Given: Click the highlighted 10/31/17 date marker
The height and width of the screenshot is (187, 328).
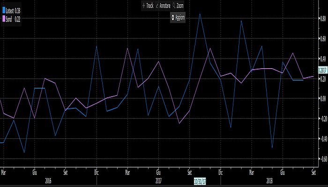Looking at the screenshot, I should click(201, 180).
